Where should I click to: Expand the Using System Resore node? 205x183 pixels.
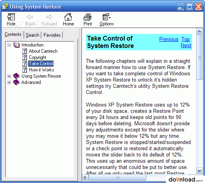[9, 76]
